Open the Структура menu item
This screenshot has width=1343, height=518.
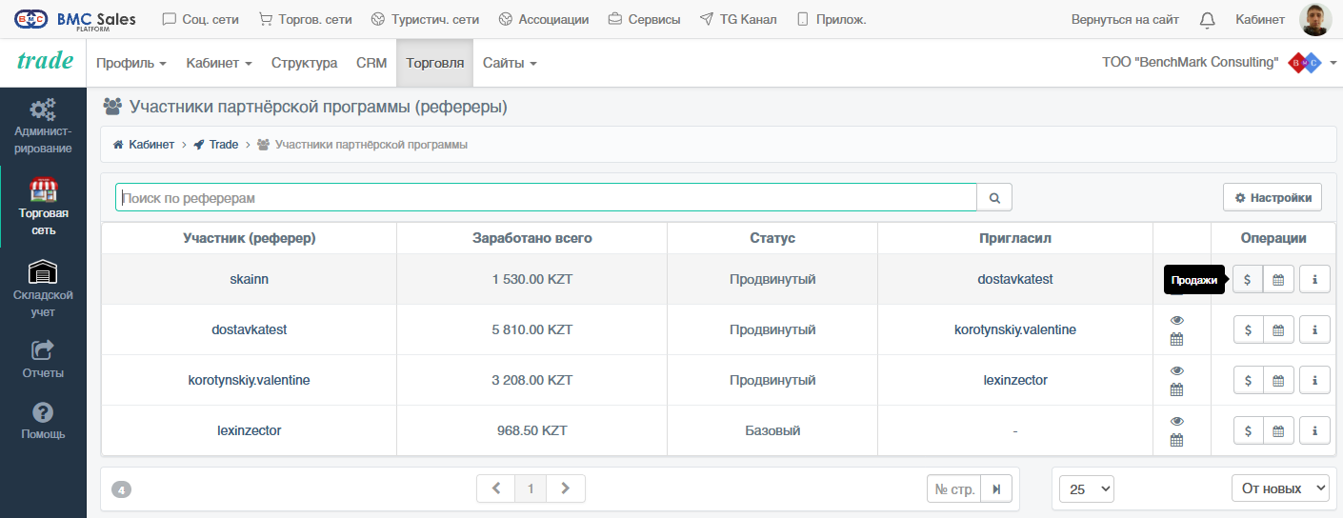coord(304,63)
